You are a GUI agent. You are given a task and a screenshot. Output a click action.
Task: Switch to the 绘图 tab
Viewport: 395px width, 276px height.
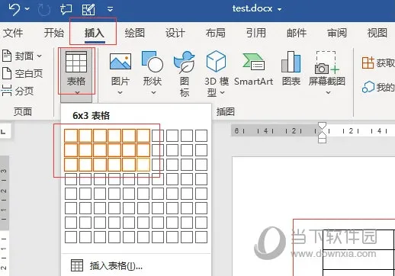tap(135, 33)
